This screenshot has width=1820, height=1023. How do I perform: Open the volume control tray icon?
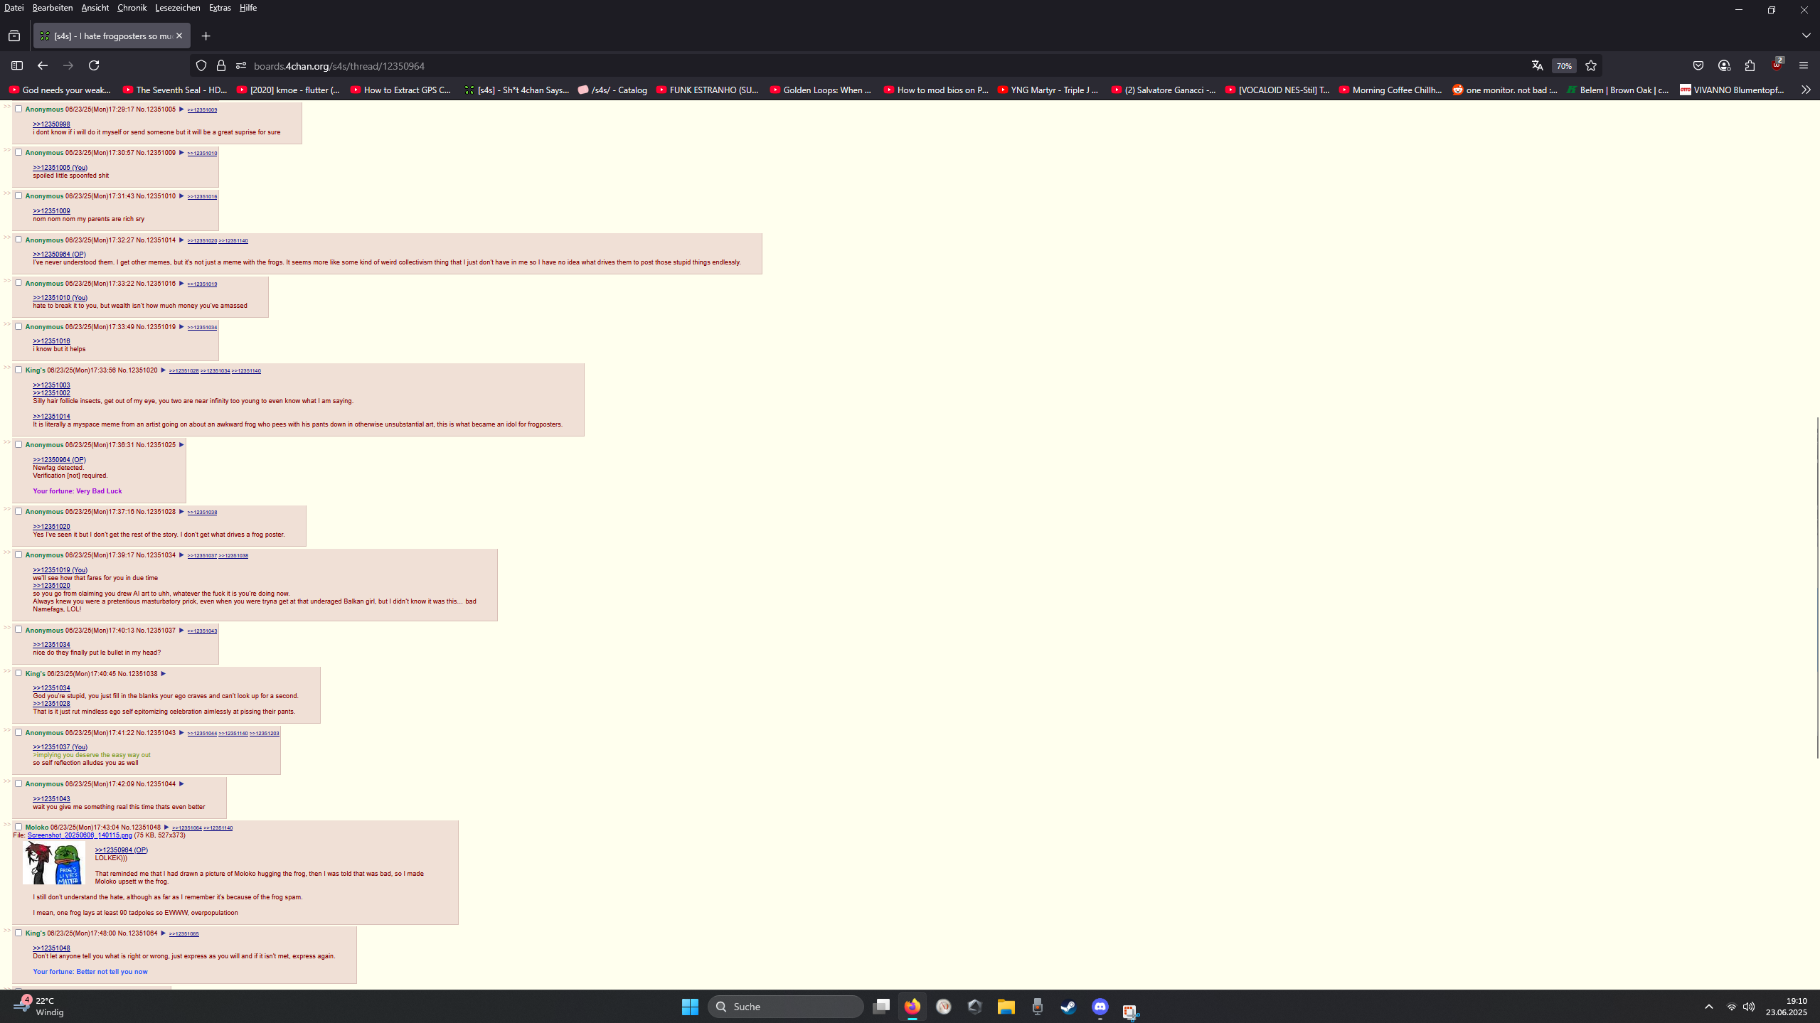click(x=1749, y=1007)
